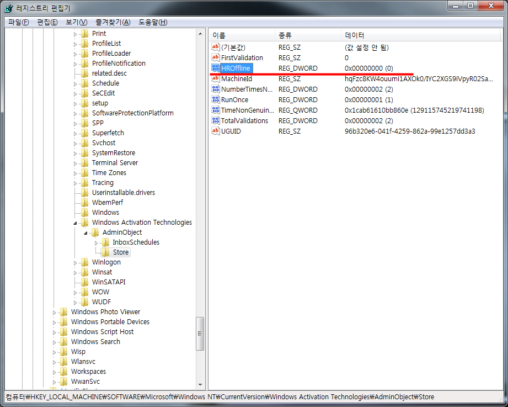The width and height of the screenshot is (508, 407).
Task: Click the Registry Editor title bar icon
Action: click(9, 8)
